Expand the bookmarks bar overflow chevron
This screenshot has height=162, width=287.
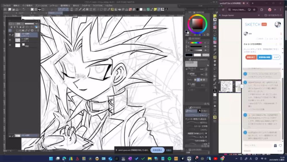click(x=259, y=16)
